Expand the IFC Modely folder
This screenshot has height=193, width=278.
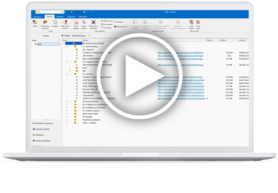67,117
